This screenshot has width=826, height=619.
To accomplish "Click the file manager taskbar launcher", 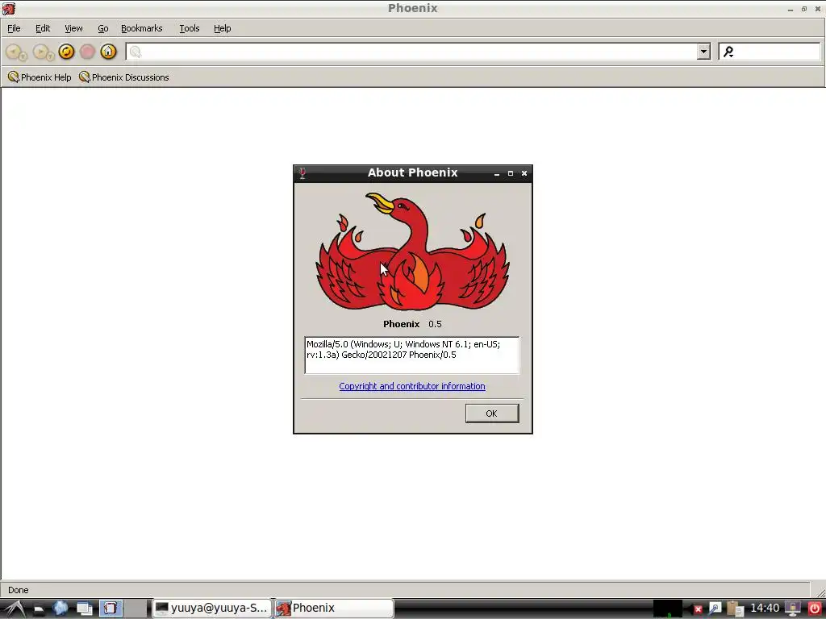I will (x=39, y=609).
